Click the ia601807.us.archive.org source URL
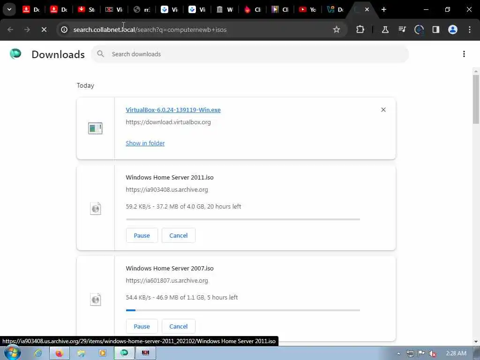 (167, 281)
